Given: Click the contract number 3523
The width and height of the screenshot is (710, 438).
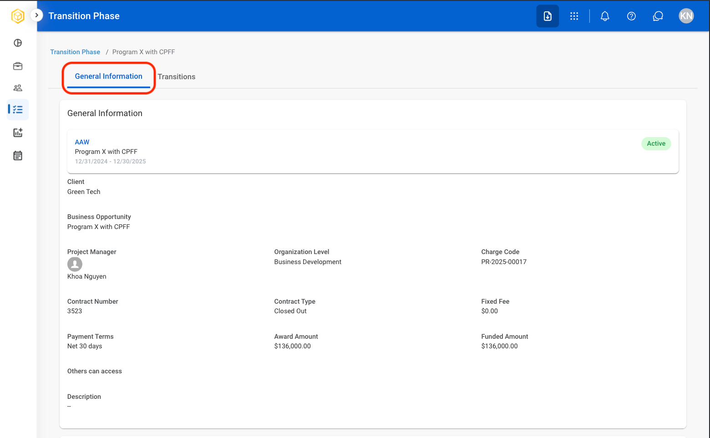Looking at the screenshot, I should [x=75, y=311].
